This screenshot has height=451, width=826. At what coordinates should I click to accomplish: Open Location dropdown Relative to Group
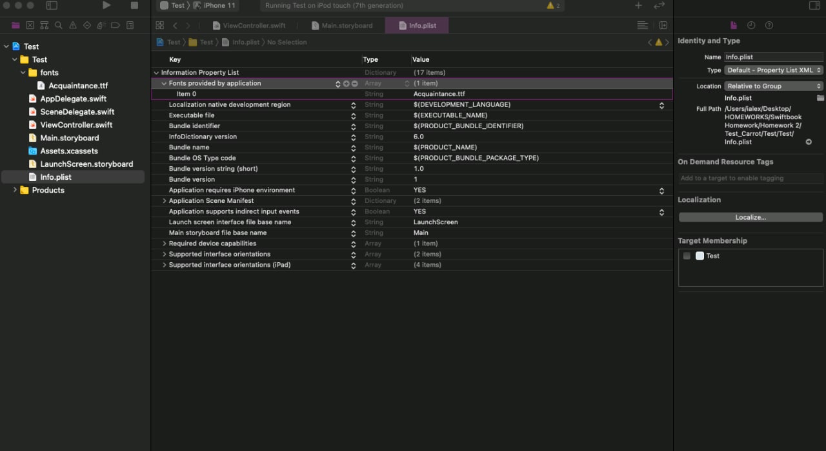pos(774,86)
